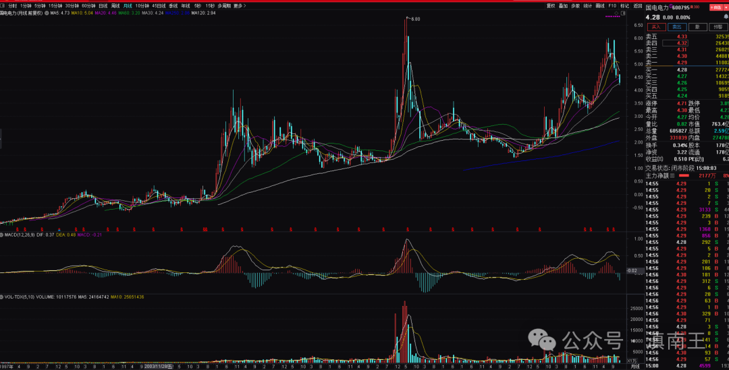Click the 叠加 overlay toolbar button

563,6
